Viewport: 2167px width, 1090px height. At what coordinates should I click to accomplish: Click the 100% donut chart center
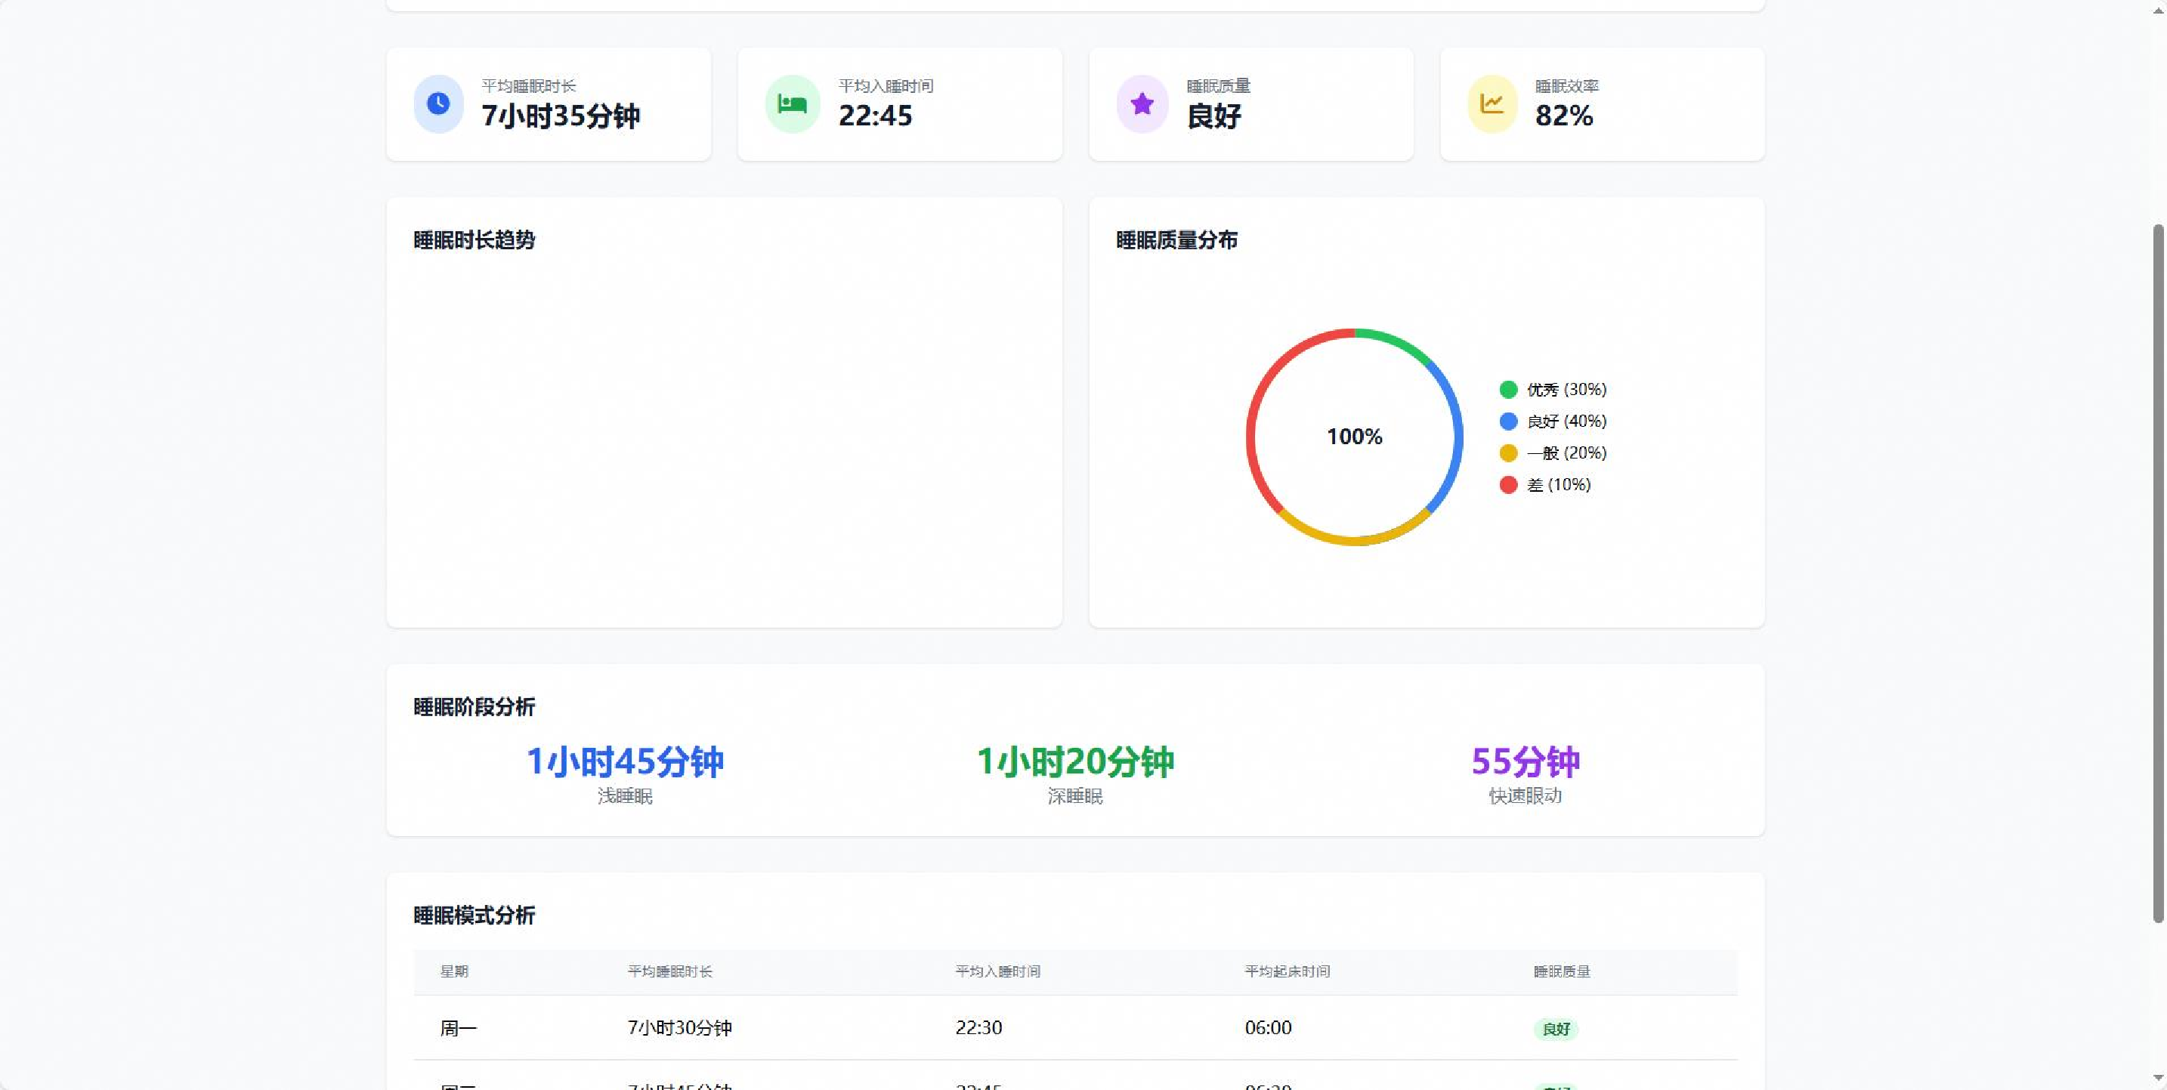pyautogui.click(x=1354, y=437)
